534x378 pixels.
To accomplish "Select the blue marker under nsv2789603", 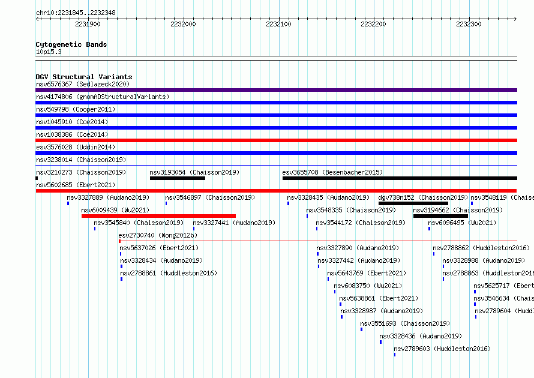I will point(395,355).
